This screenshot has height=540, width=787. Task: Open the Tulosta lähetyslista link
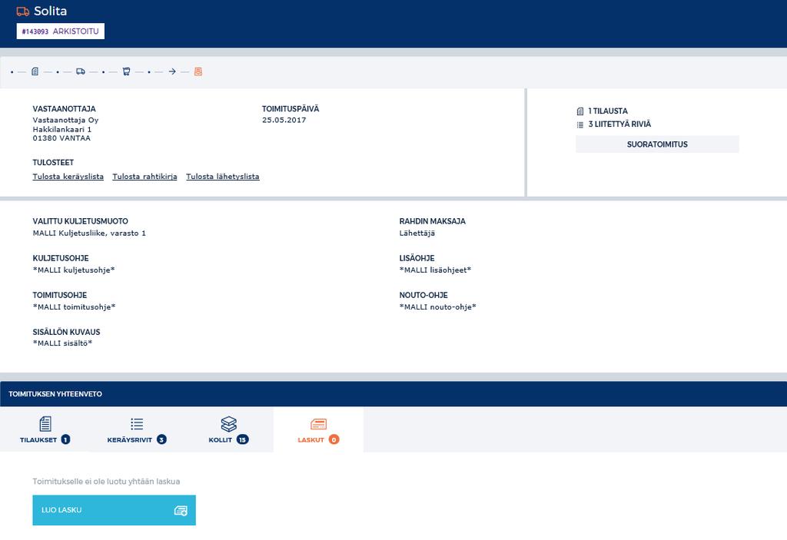[223, 177]
